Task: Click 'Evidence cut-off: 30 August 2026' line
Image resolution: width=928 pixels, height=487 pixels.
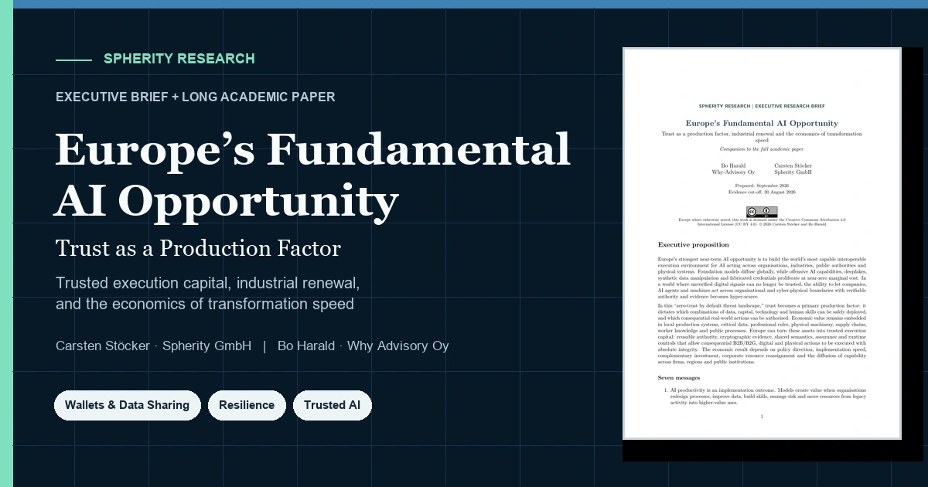Action: (762, 192)
